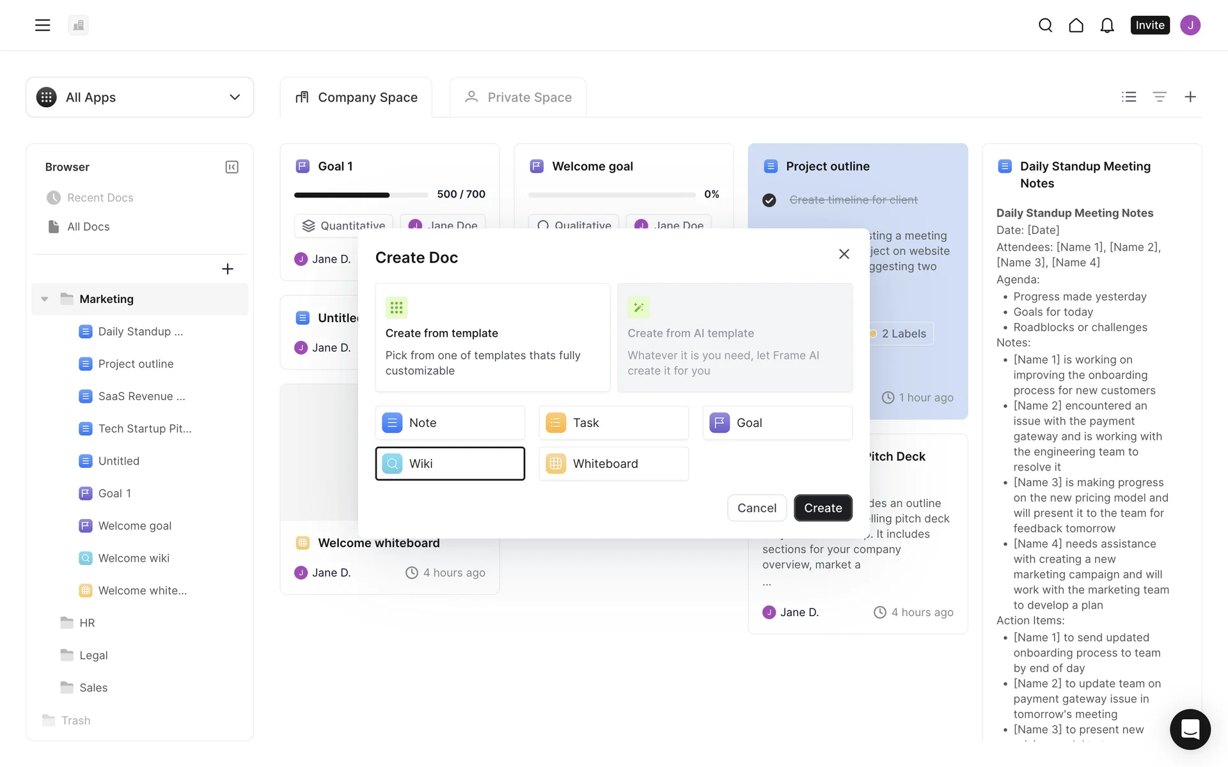This screenshot has height=767, width=1228.
Task: Open notifications bell
Action: coord(1106,25)
